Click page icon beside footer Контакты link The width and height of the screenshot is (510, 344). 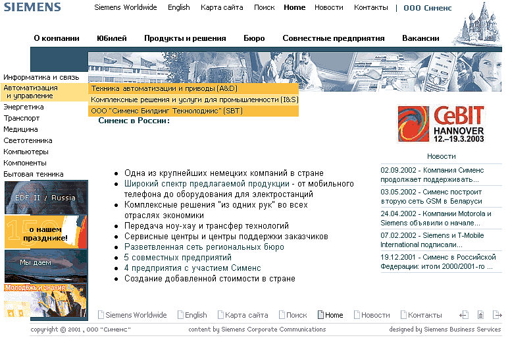[403, 315]
